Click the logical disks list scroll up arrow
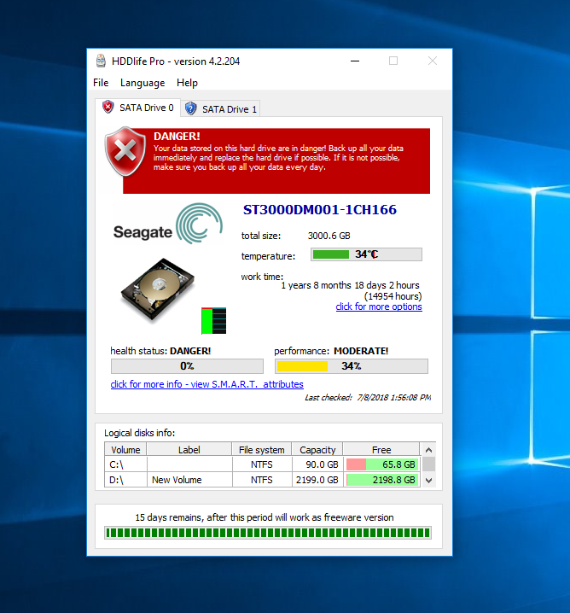Image resolution: width=570 pixels, height=613 pixels. [x=428, y=450]
